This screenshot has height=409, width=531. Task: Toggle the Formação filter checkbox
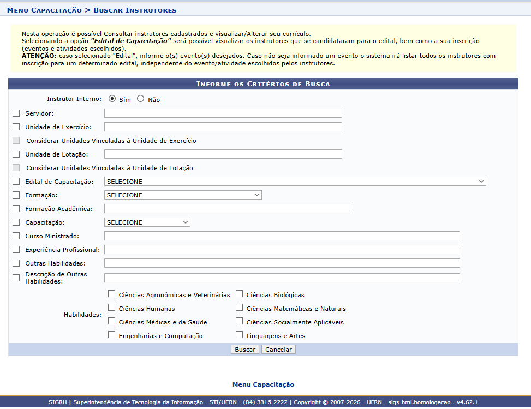click(16, 195)
